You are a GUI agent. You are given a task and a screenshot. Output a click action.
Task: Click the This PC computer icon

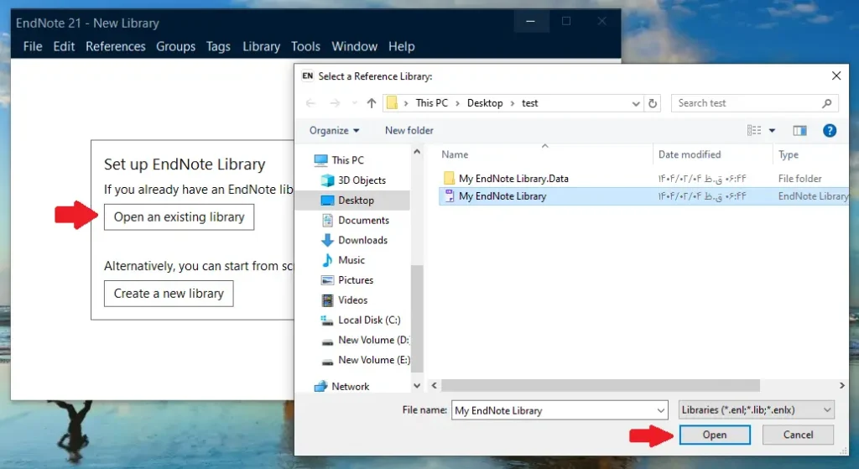(x=321, y=160)
